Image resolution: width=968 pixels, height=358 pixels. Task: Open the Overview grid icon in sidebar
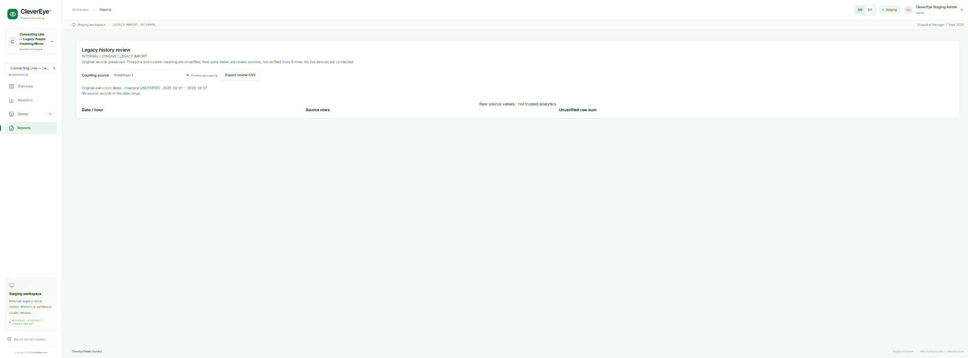(x=11, y=87)
